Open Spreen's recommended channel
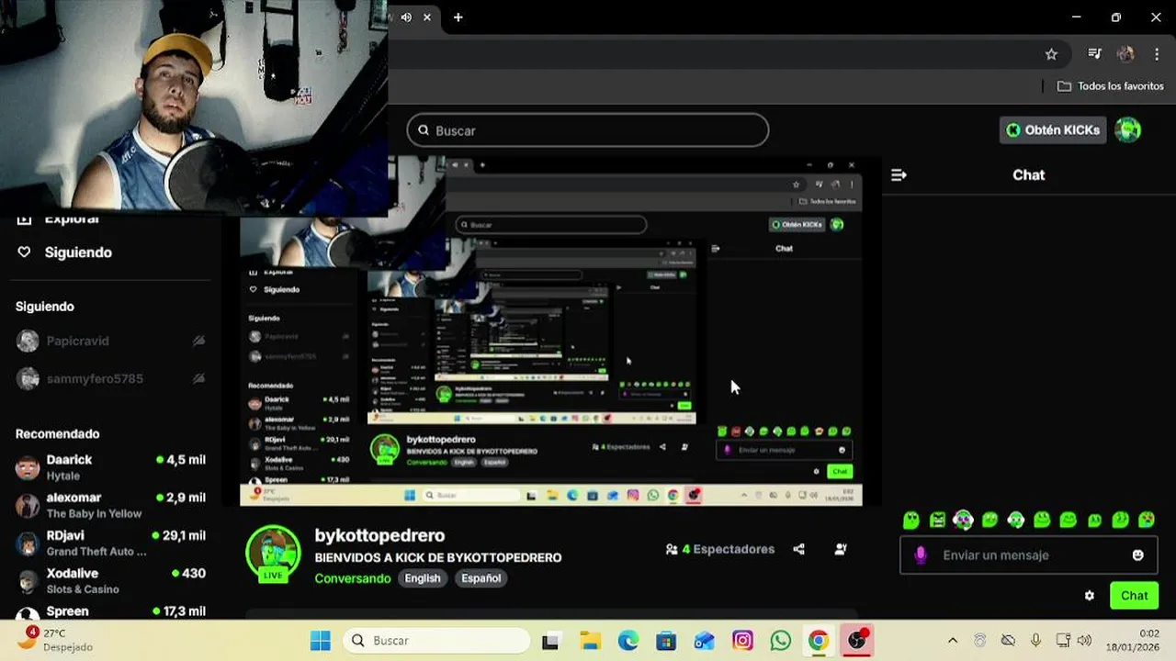The image size is (1176, 661). (x=110, y=611)
